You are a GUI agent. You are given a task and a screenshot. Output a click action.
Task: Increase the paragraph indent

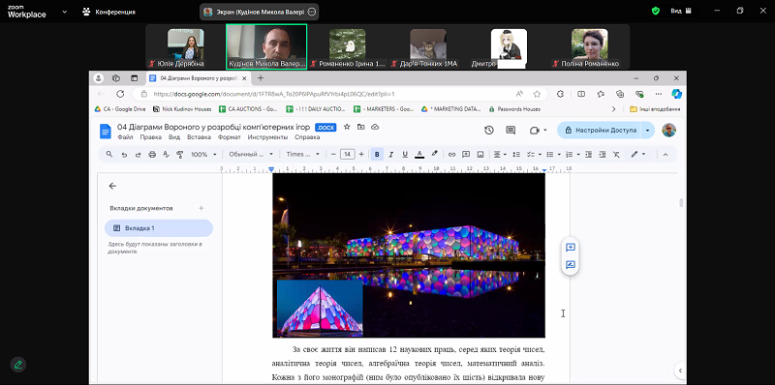pyautogui.click(x=602, y=155)
